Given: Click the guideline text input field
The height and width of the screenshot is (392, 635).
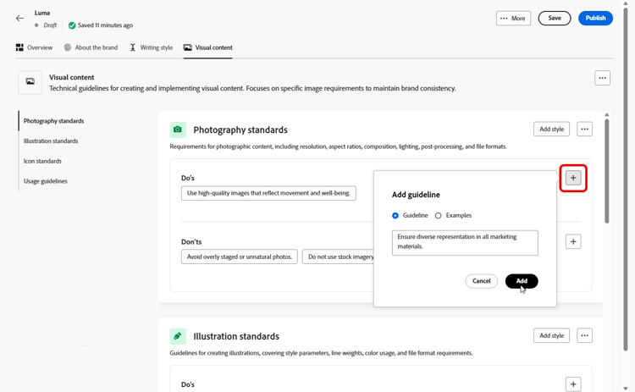Looking at the screenshot, I should point(465,243).
